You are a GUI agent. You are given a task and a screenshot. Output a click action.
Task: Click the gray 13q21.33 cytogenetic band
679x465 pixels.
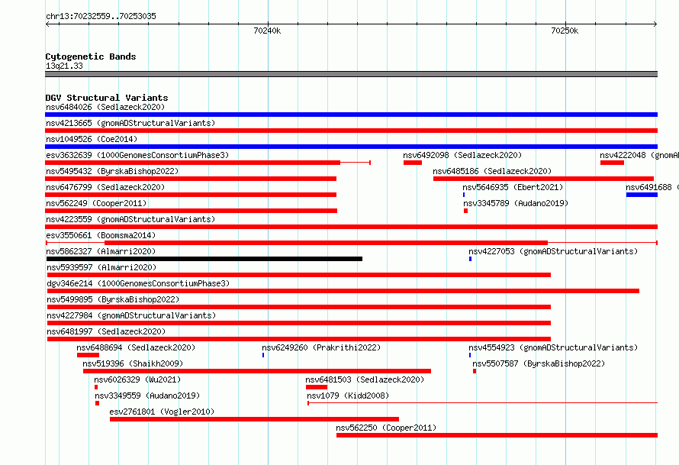point(351,74)
